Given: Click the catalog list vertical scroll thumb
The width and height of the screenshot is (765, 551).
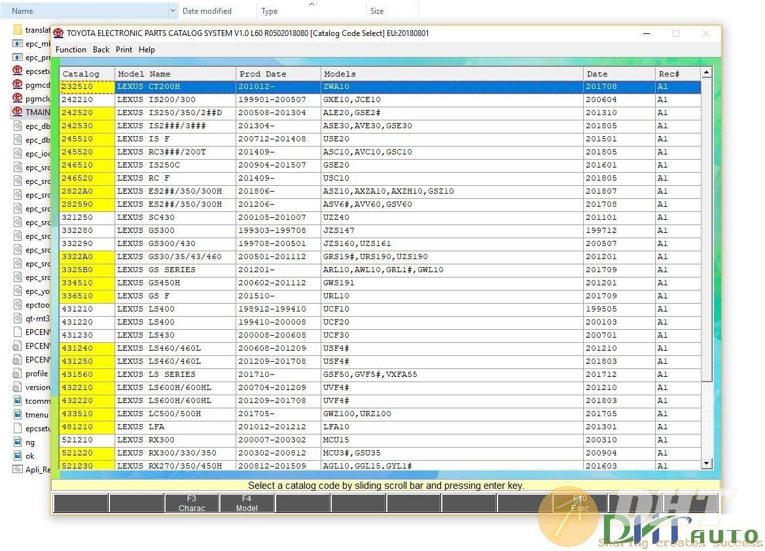Looking at the screenshot, I should (x=707, y=230).
